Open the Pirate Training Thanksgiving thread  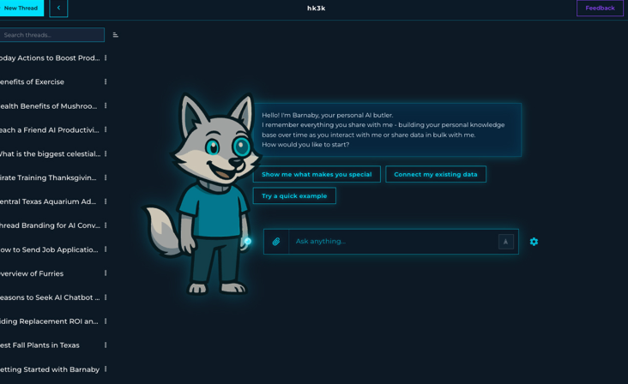click(48, 177)
